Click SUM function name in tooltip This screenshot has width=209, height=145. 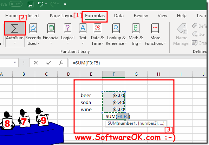click(112, 123)
